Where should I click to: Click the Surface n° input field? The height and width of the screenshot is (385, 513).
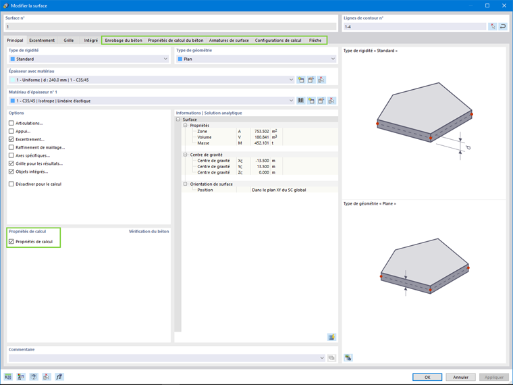click(171, 26)
